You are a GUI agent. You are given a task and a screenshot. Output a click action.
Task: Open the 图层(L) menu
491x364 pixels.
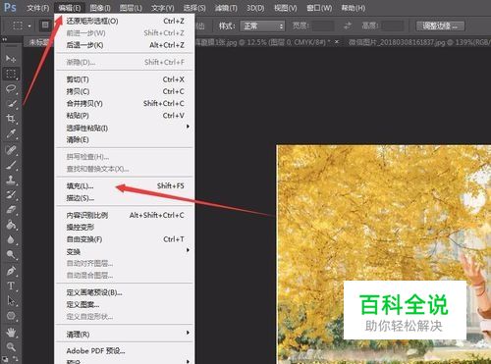(131, 8)
